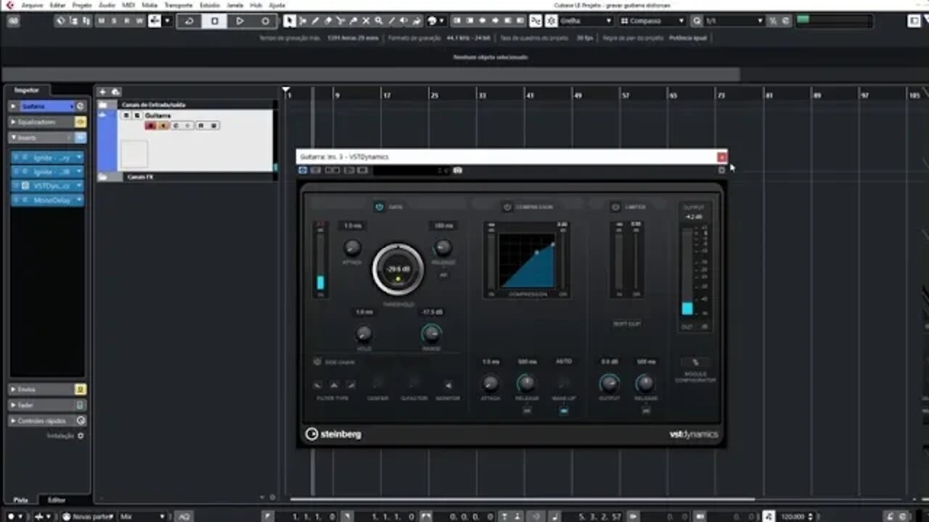Image resolution: width=929 pixels, height=522 pixels.
Task: Open the 1/1 quantize preset dropdown
Action: pos(734,21)
